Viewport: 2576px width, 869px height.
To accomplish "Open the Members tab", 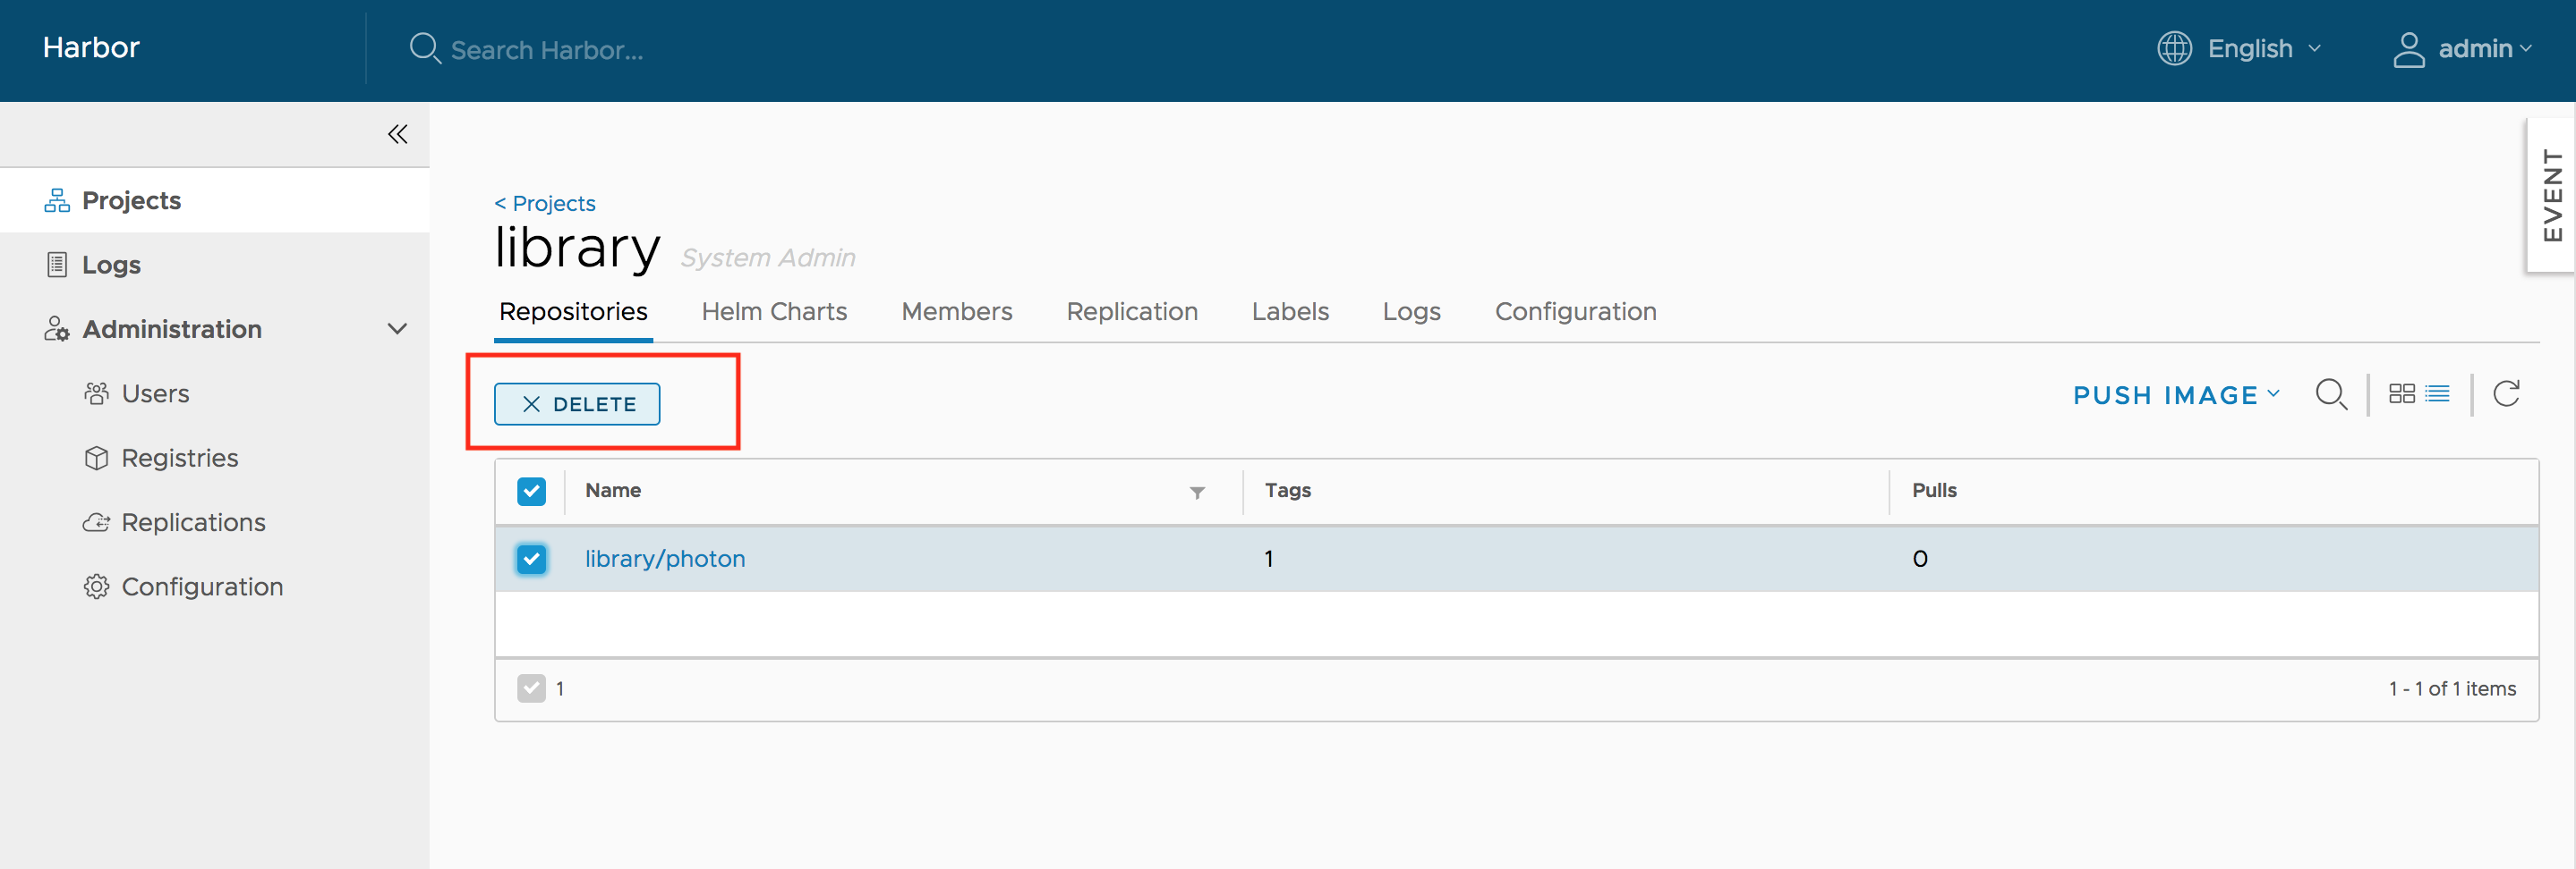I will [956, 310].
